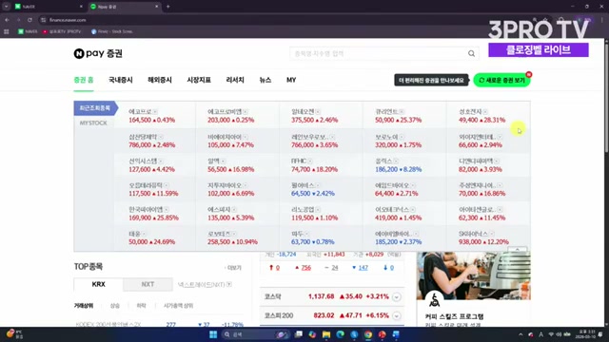Image resolution: width=609 pixels, height=342 pixels.
Task: Open the 커피 스킬즈 프로그램 ad image
Action: pos(474,275)
